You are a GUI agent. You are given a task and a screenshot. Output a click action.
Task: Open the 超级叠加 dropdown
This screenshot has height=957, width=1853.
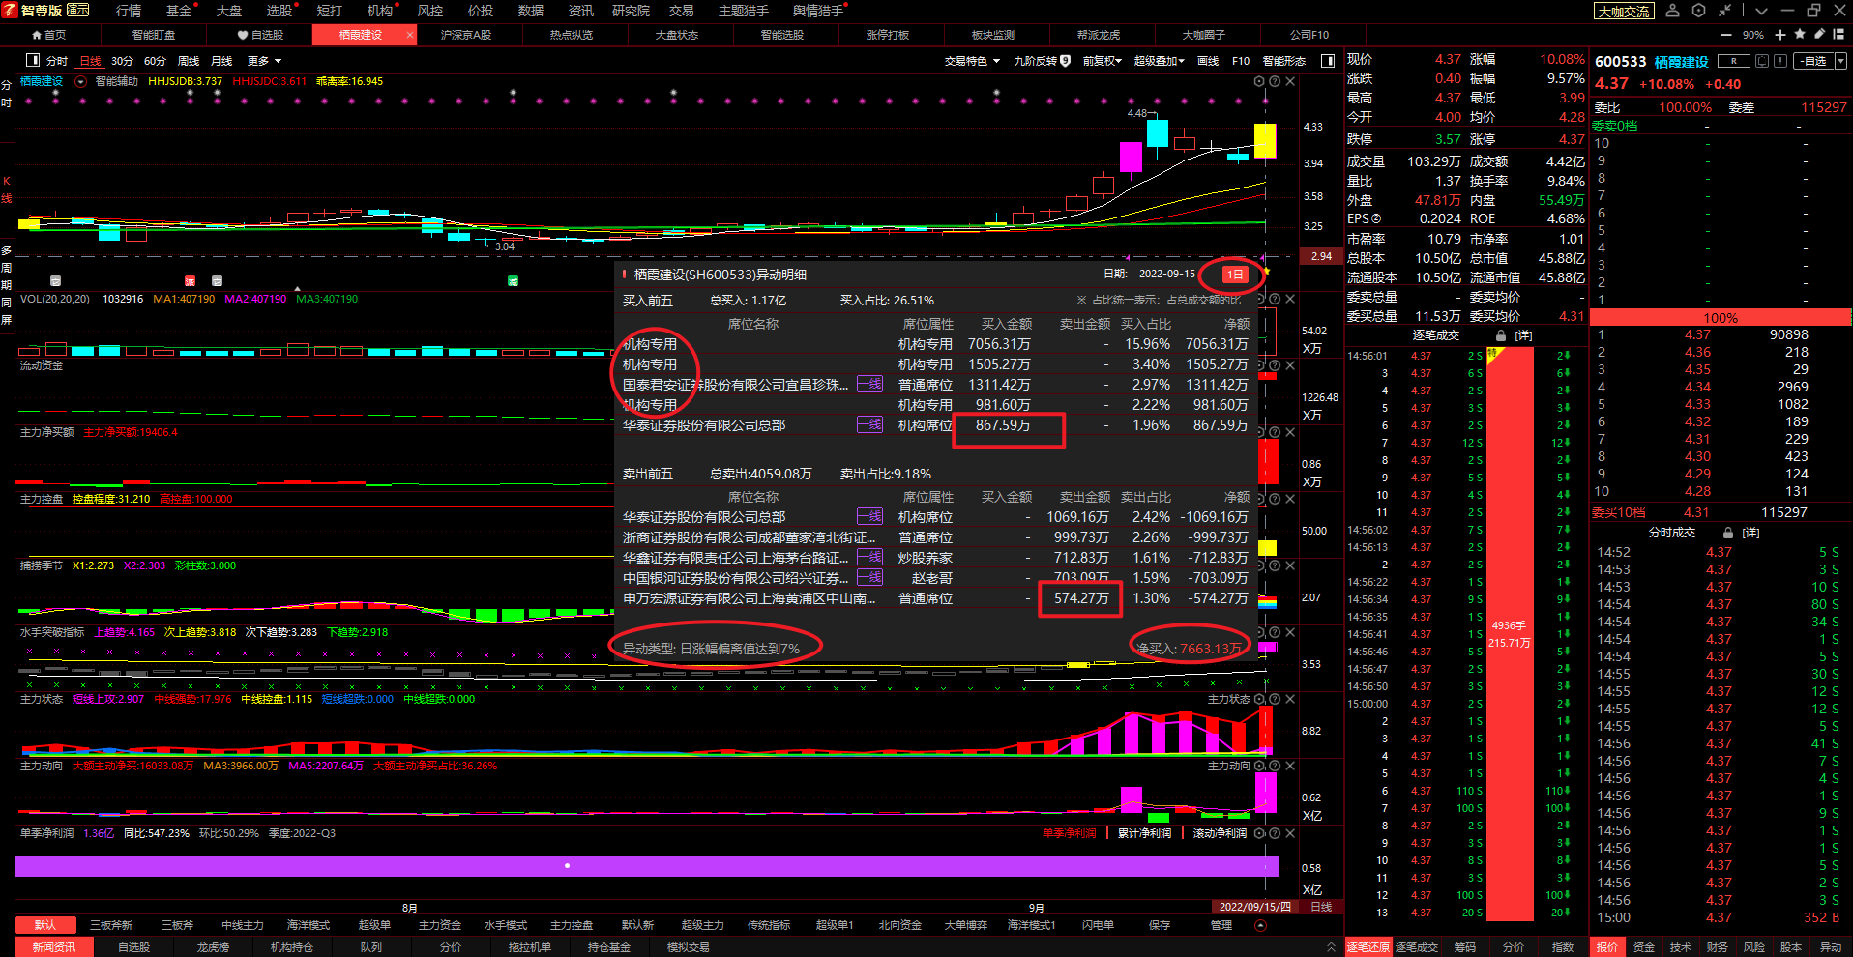tap(1159, 61)
